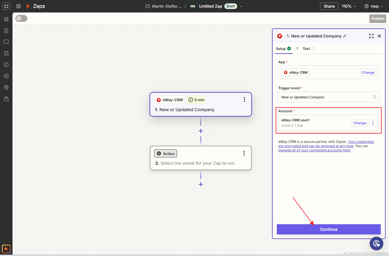389x256 pixels.
Task: Click the folder icon beside Martin Stefko
Action: pyautogui.click(x=147, y=6)
